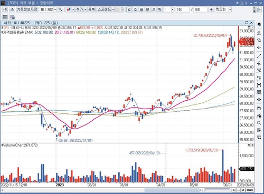Click the third icon in the right sidebar
The image size is (264, 194).
click(259, 40)
